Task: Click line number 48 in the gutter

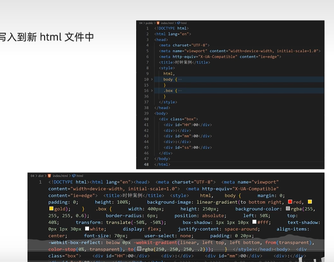Action: [x=146, y=164]
